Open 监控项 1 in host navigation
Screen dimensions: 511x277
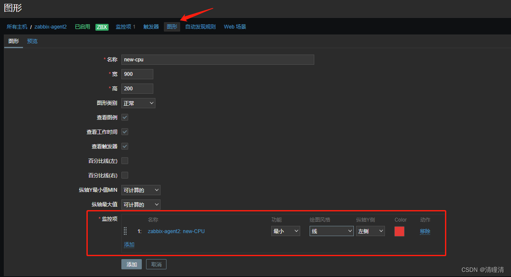(x=126, y=27)
